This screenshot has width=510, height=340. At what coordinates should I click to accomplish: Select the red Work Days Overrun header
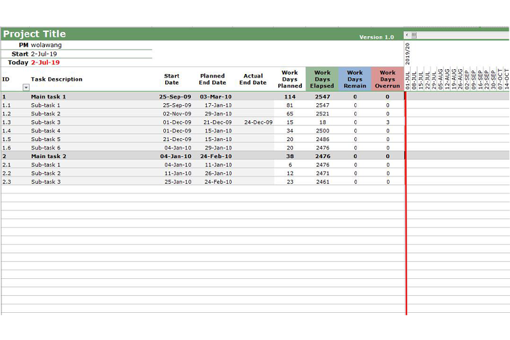387,79
